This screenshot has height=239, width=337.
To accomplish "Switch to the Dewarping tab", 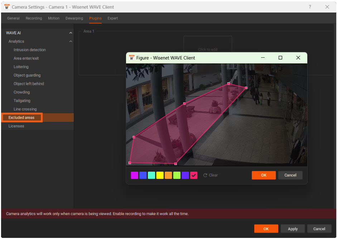I will point(74,18).
